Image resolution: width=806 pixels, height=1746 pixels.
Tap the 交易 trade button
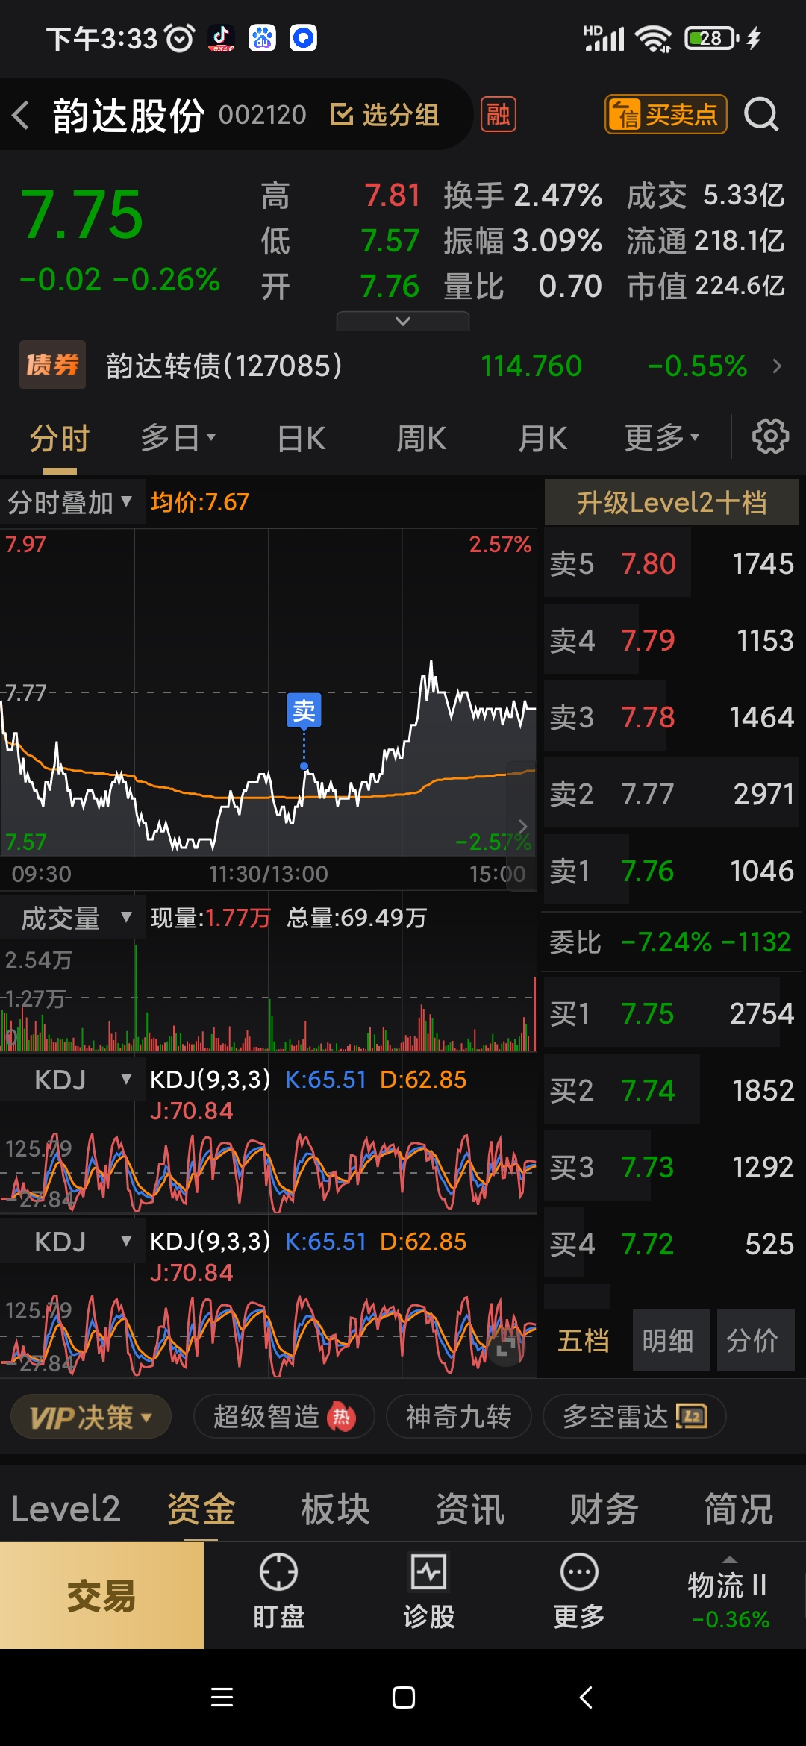click(x=101, y=1595)
